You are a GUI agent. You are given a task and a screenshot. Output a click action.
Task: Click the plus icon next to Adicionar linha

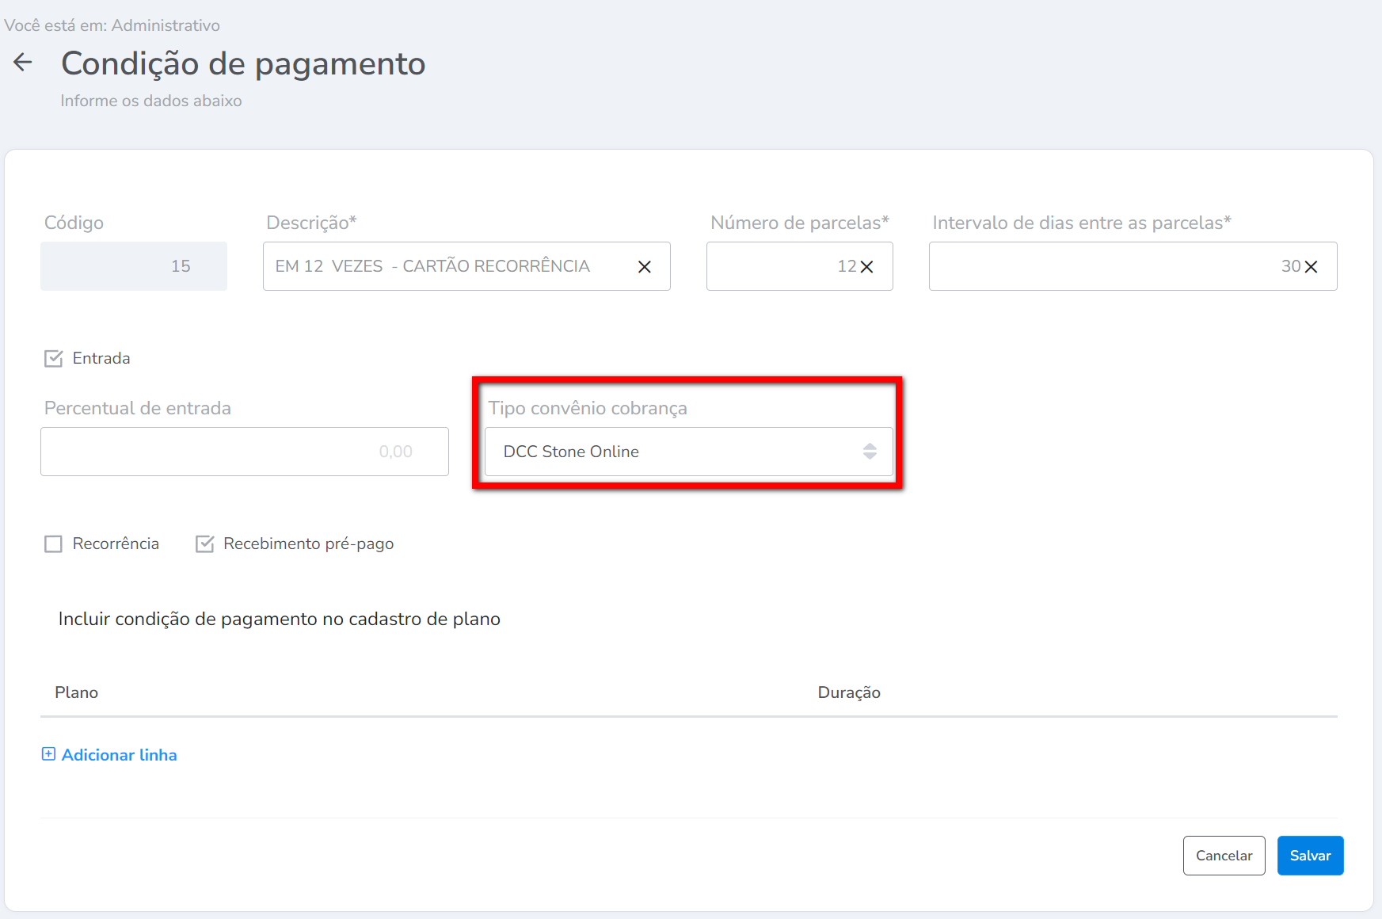(48, 754)
